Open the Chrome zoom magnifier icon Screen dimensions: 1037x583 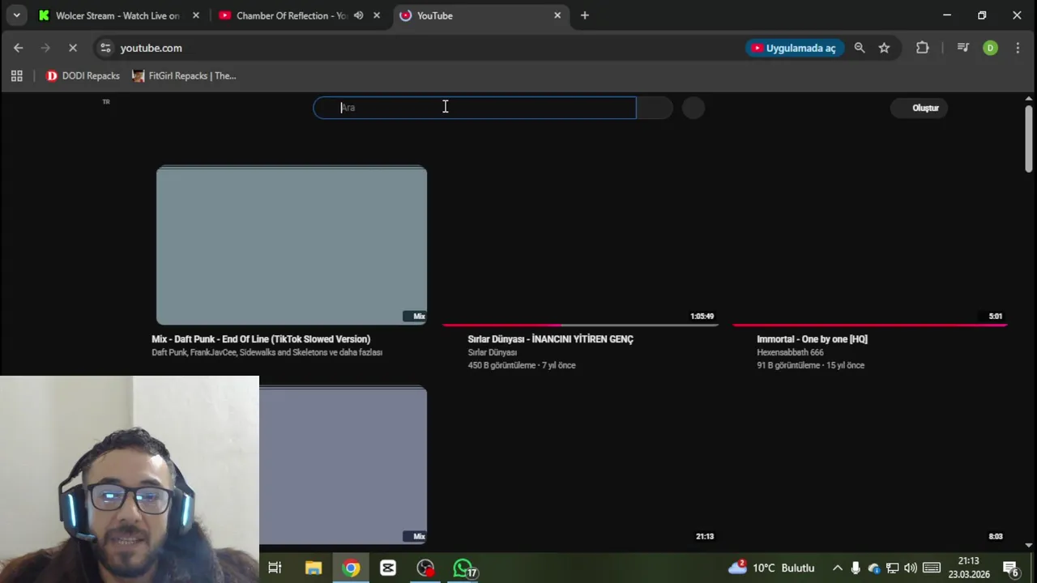860,48
